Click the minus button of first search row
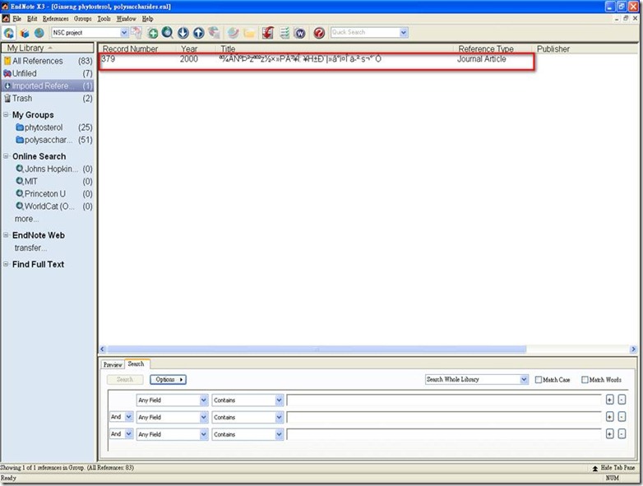The width and height of the screenshot is (643, 486). [x=622, y=400]
